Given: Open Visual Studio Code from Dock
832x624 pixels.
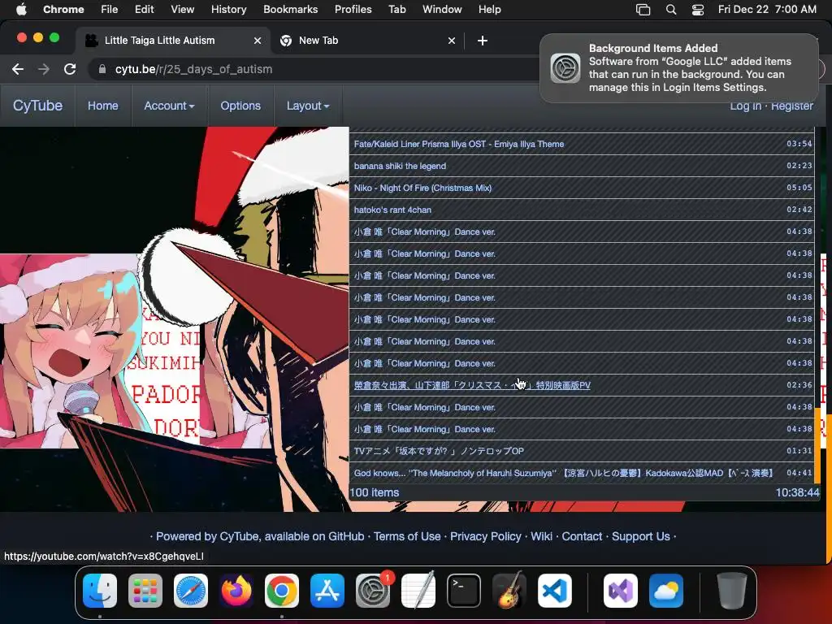Looking at the screenshot, I should tap(554, 591).
